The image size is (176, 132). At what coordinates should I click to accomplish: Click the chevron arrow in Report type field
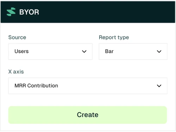tap(159, 51)
